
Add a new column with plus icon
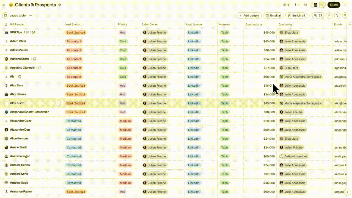pyautogui.click(x=350, y=24)
